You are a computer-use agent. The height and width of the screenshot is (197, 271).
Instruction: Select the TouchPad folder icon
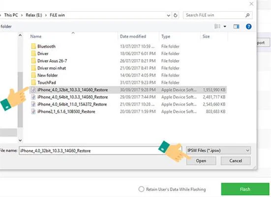[x=33, y=83]
